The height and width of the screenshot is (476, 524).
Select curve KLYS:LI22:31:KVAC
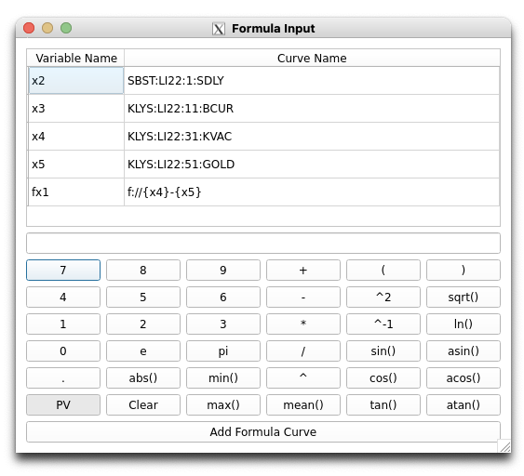(x=312, y=137)
